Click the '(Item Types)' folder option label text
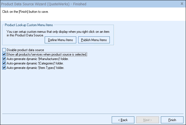Viewport: 186px width, 125px height. tap(35, 68)
